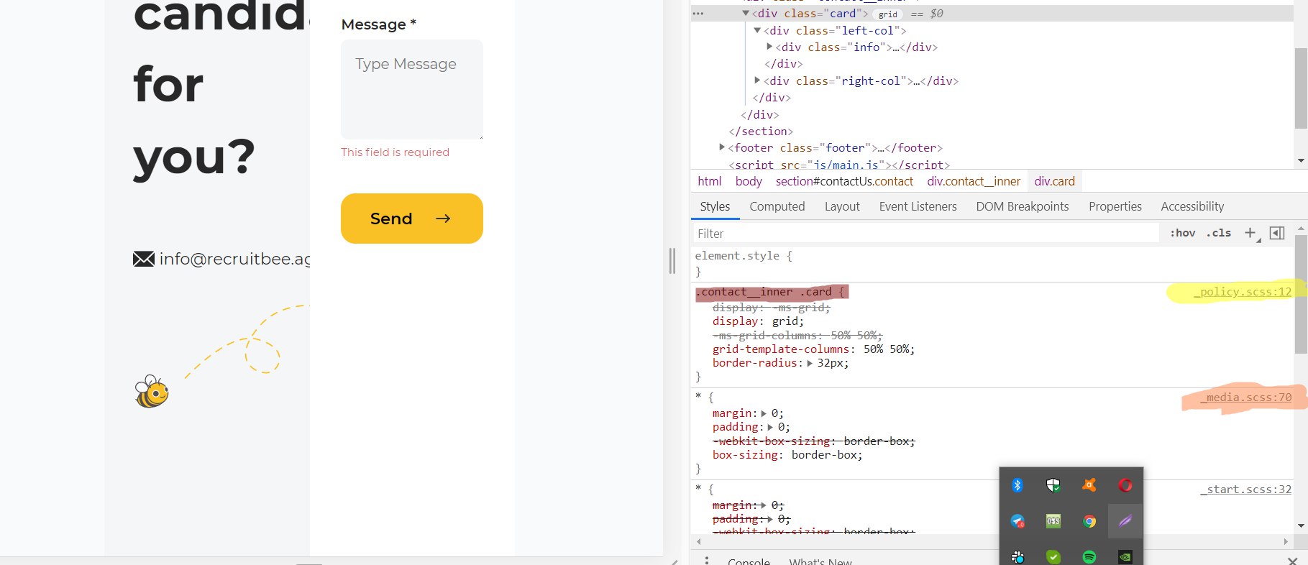Open the Accessibility tab
The width and height of the screenshot is (1308, 565).
click(1192, 206)
